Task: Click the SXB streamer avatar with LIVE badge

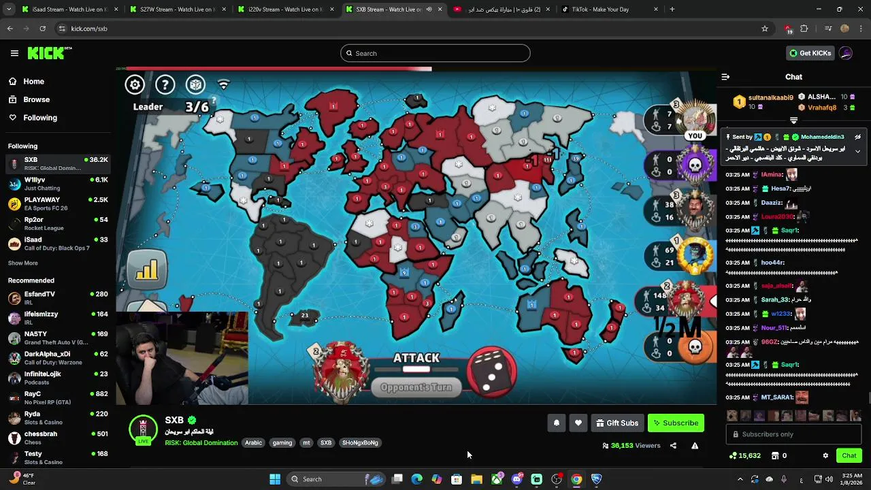Action: (x=143, y=429)
